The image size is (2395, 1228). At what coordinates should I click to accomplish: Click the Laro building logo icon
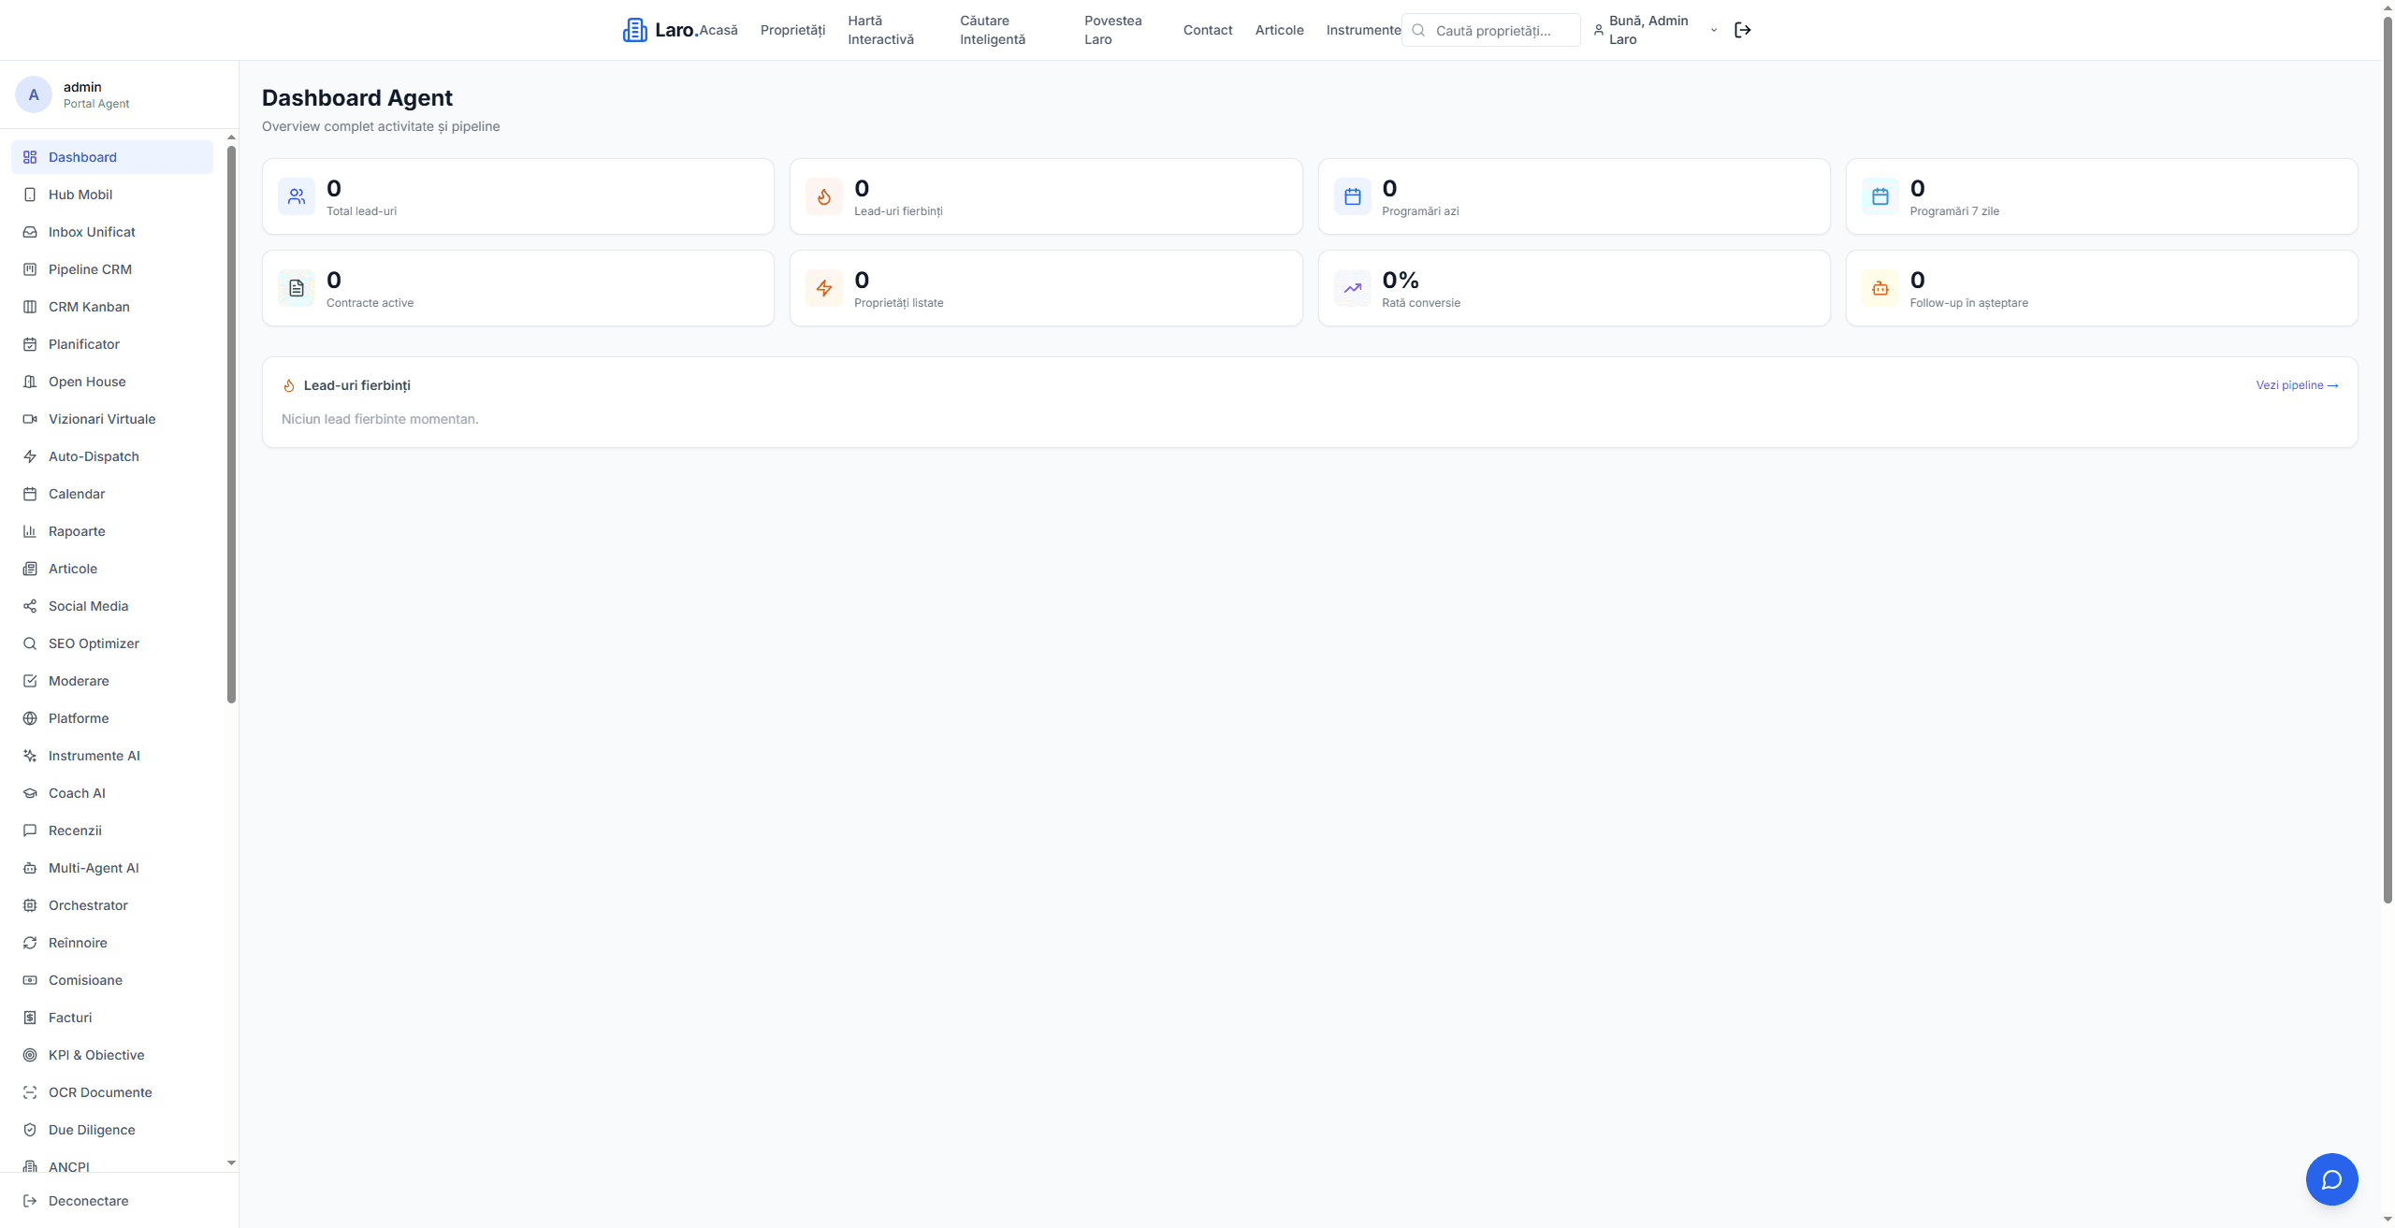[634, 30]
